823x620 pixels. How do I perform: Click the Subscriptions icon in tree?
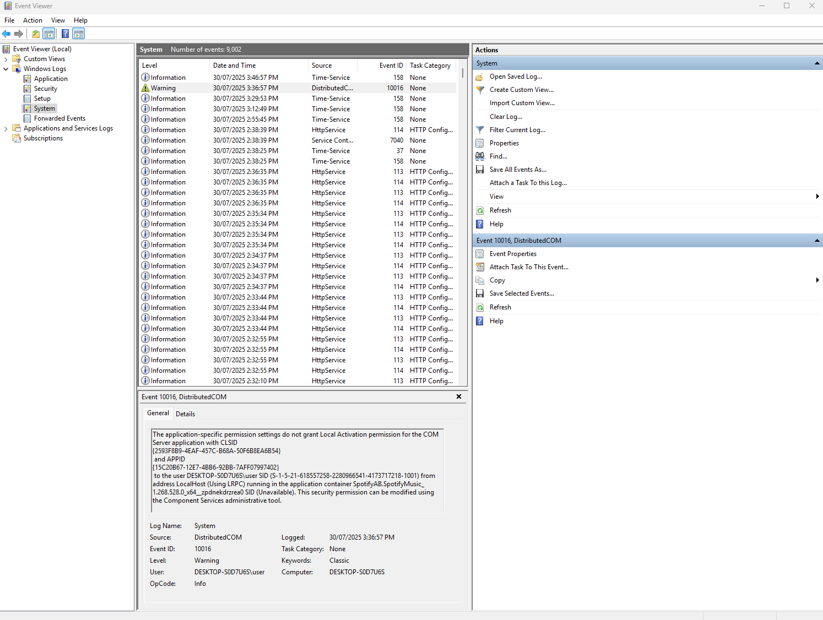pos(17,138)
